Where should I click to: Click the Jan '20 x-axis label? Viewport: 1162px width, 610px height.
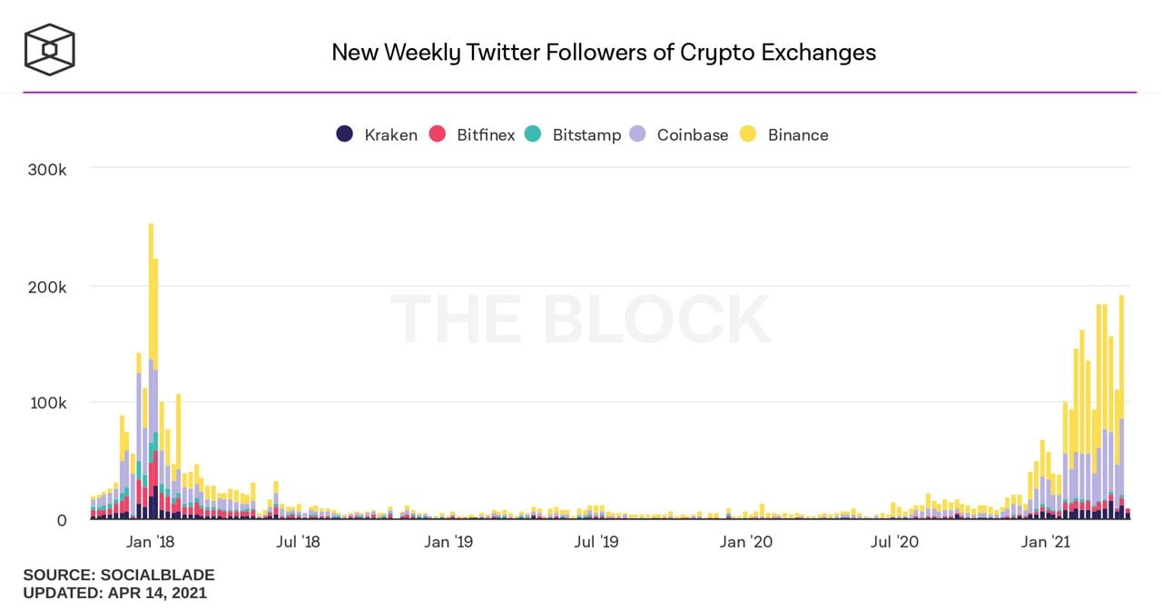coord(745,543)
